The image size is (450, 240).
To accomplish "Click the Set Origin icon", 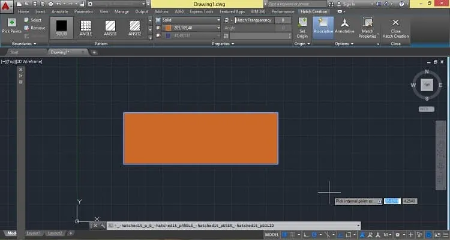I will click(x=302, y=28).
